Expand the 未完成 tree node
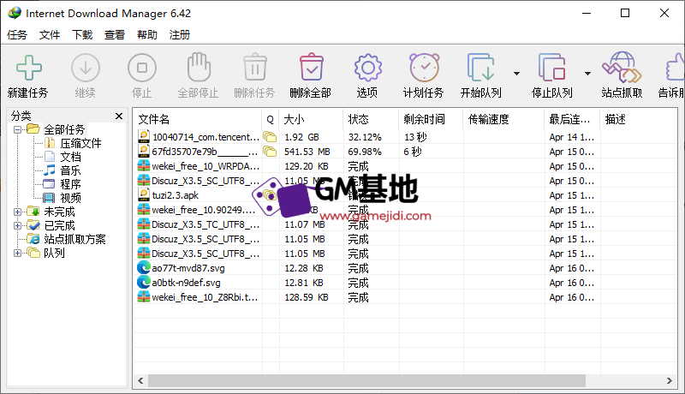Image resolution: width=685 pixels, height=394 pixels. click(x=17, y=212)
